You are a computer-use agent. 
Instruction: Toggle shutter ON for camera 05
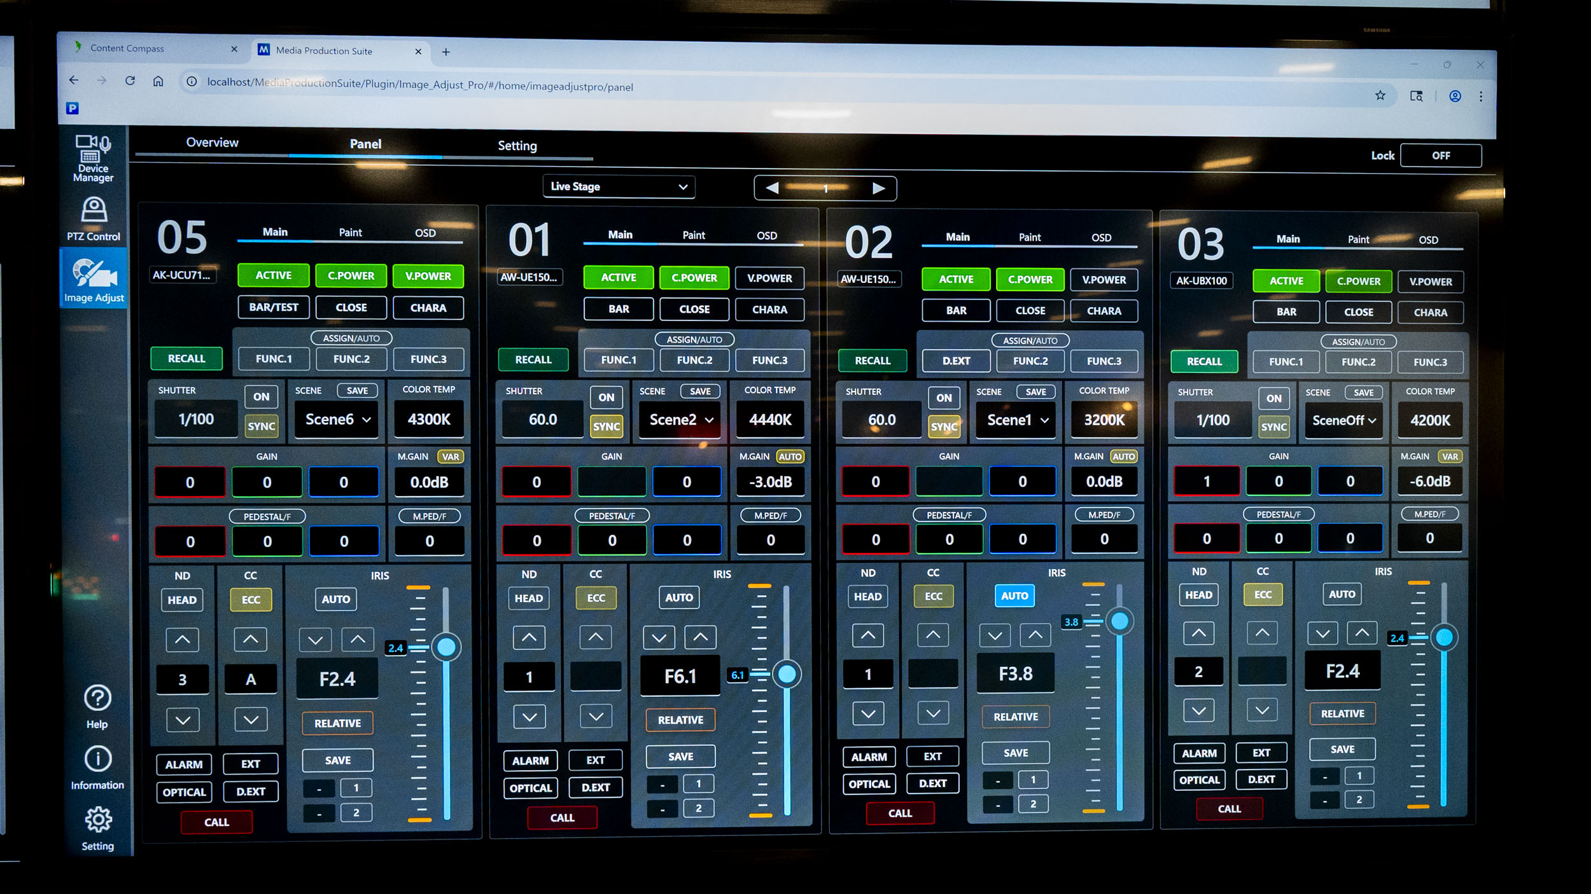[261, 397]
